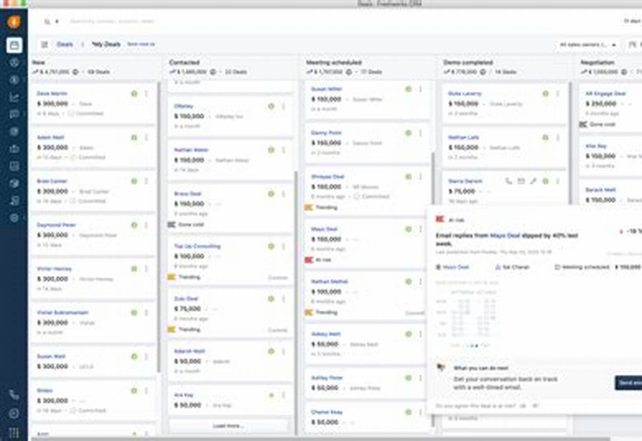Click Load more in Contacted column
642x441 pixels.
click(228, 426)
